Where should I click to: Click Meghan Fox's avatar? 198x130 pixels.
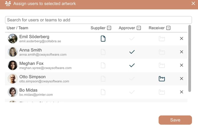coord(12,65)
